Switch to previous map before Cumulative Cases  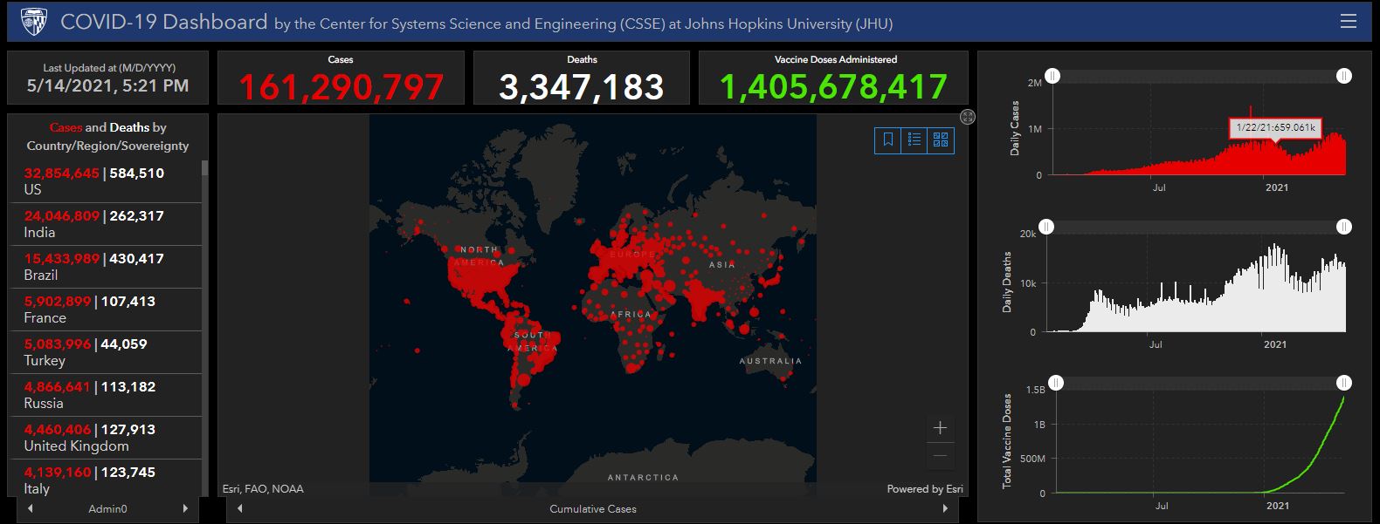240,508
